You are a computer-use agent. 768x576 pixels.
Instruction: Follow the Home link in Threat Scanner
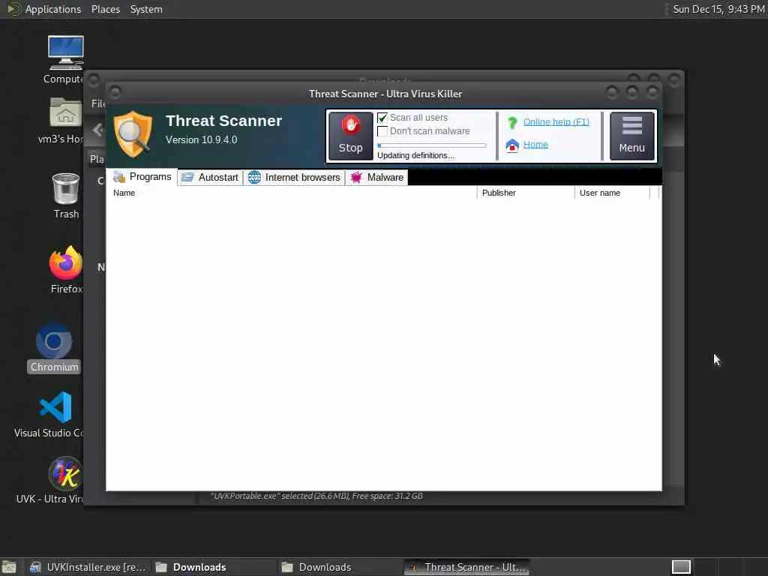[x=535, y=145]
